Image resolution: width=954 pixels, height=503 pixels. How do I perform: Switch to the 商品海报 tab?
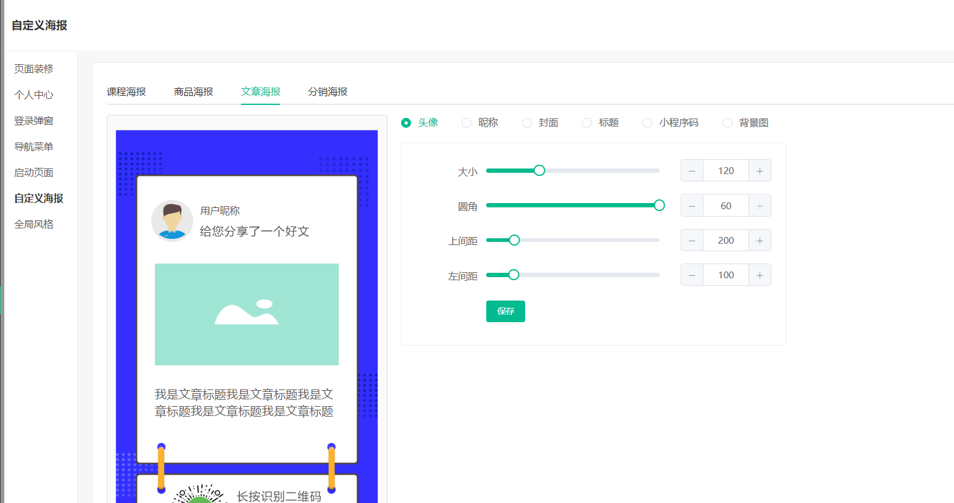(194, 91)
